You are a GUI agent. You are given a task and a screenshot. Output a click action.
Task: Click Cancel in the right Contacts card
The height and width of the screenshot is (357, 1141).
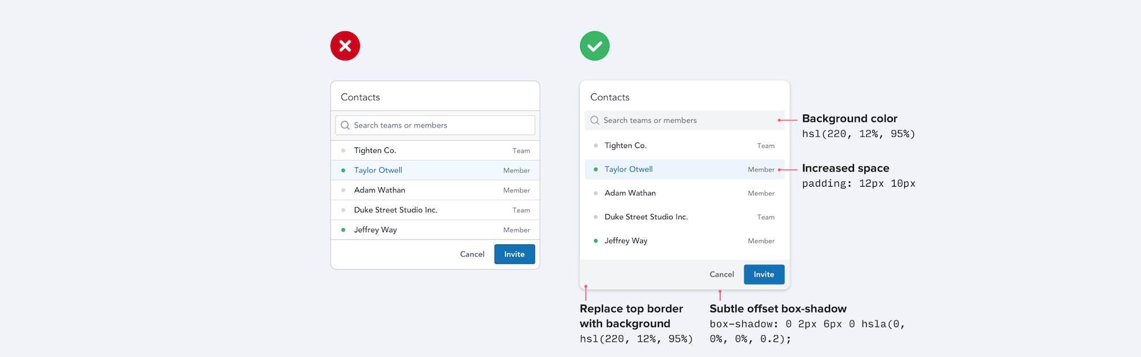pyautogui.click(x=722, y=274)
